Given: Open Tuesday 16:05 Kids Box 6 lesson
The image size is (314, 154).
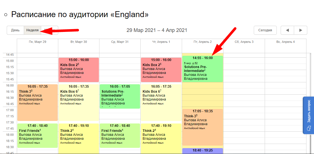Looking at the screenshot, I should (79, 102).
